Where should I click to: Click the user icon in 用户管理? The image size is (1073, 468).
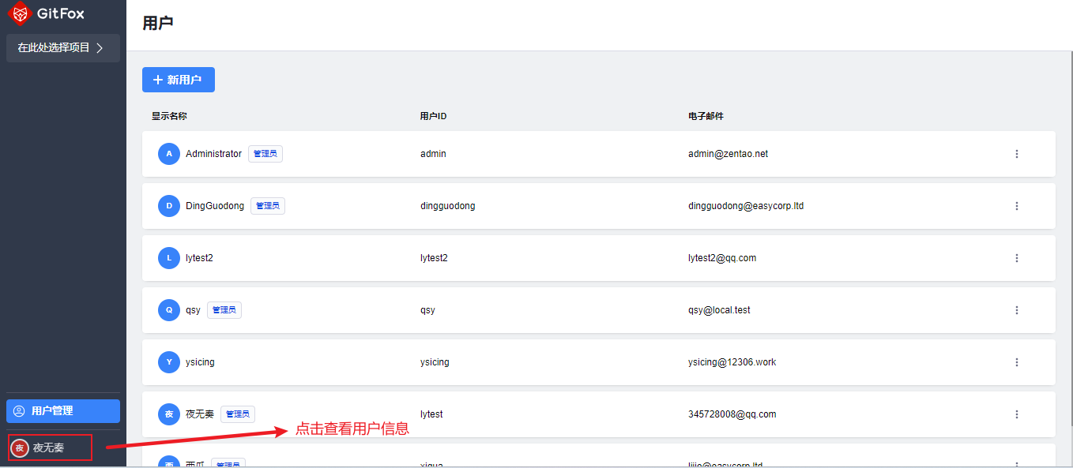(x=19, y=411)
